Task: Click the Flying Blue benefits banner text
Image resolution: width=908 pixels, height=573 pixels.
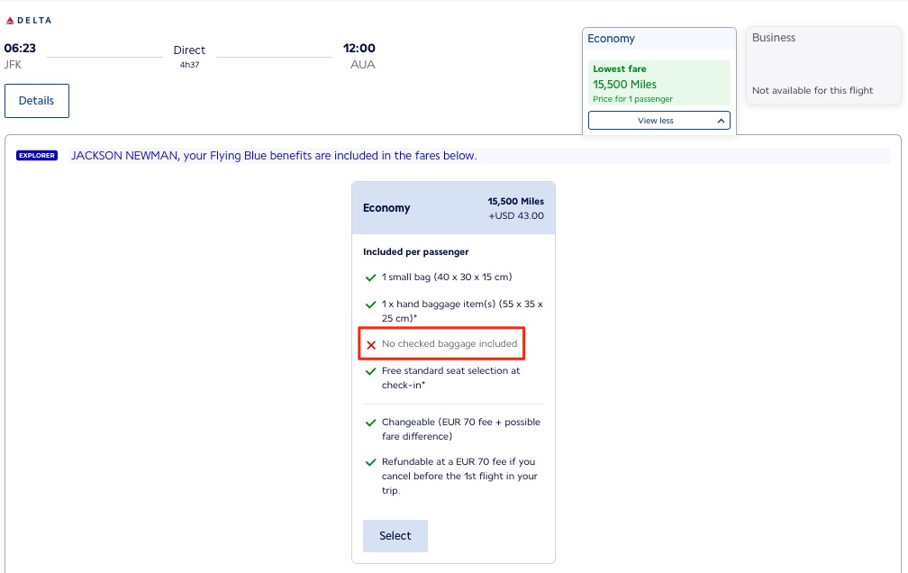Action: tap(274, 156)
